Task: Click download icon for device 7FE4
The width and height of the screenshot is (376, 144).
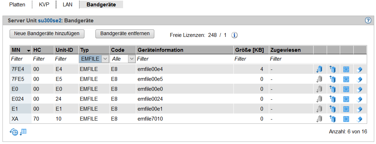Action: point(319,69)
